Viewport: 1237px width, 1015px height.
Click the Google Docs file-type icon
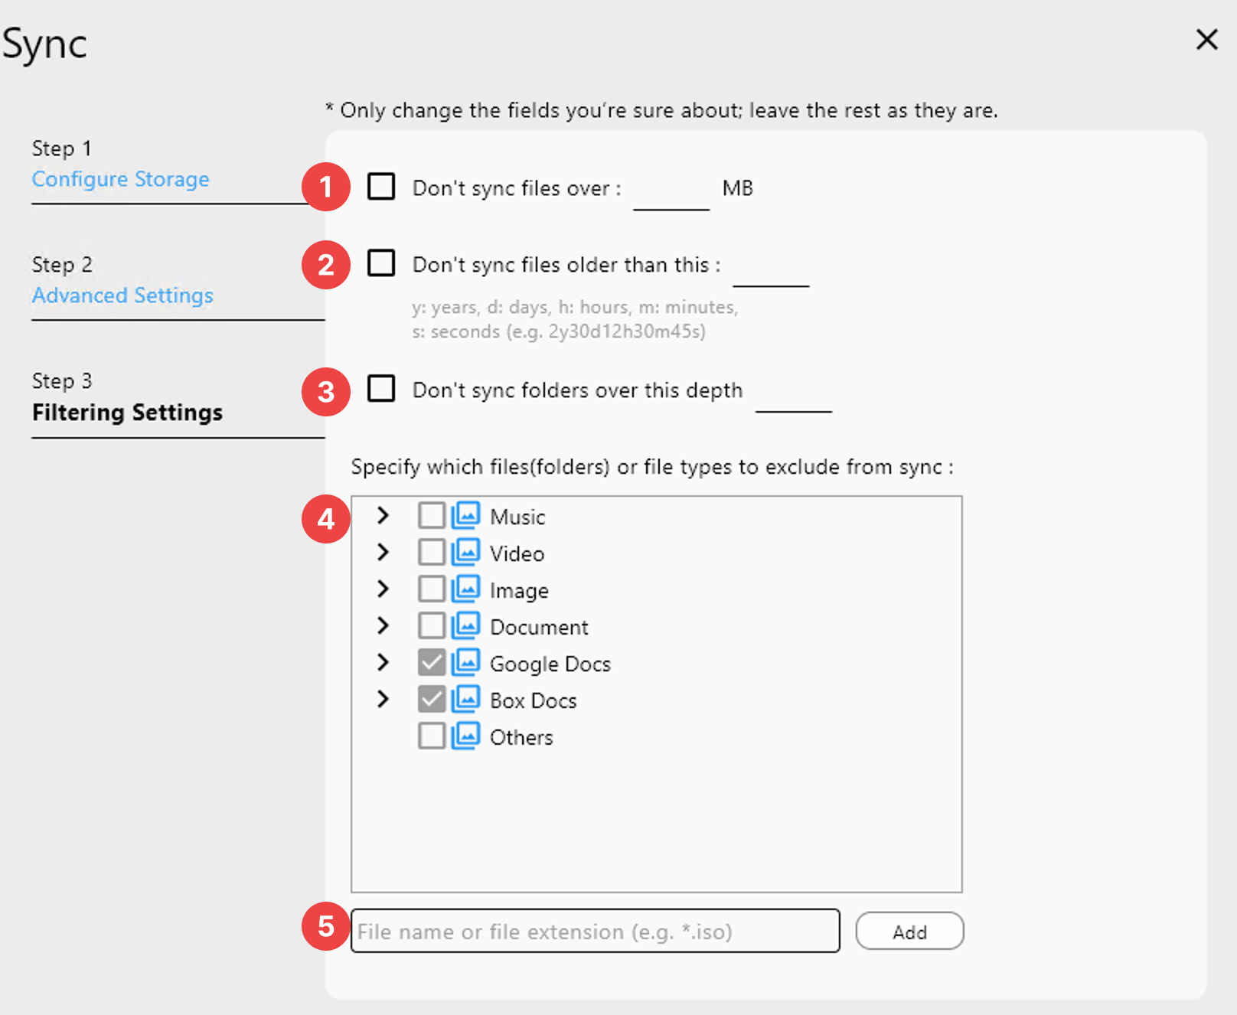coord(466,662)
